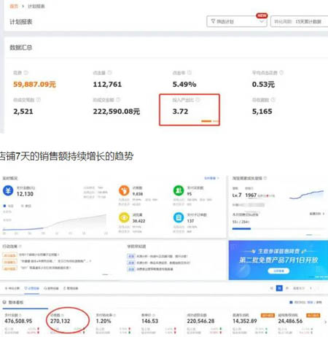This screenshot has width=328, height=337.
Task: Click the chevron arrow in the plan filter box
Action: 262,21
